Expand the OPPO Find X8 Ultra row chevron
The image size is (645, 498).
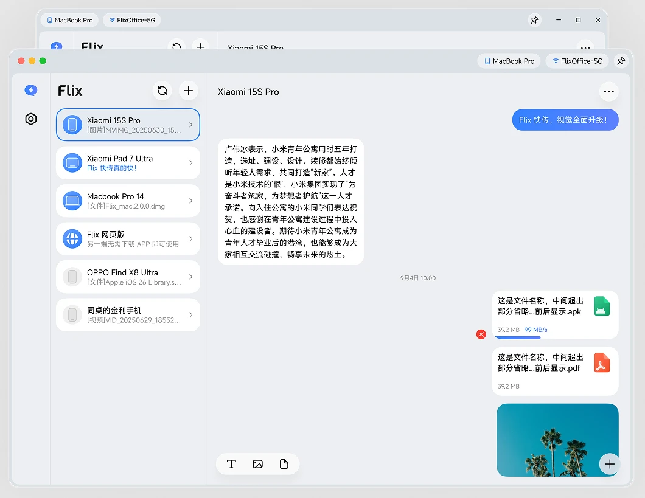click(191, 277)
